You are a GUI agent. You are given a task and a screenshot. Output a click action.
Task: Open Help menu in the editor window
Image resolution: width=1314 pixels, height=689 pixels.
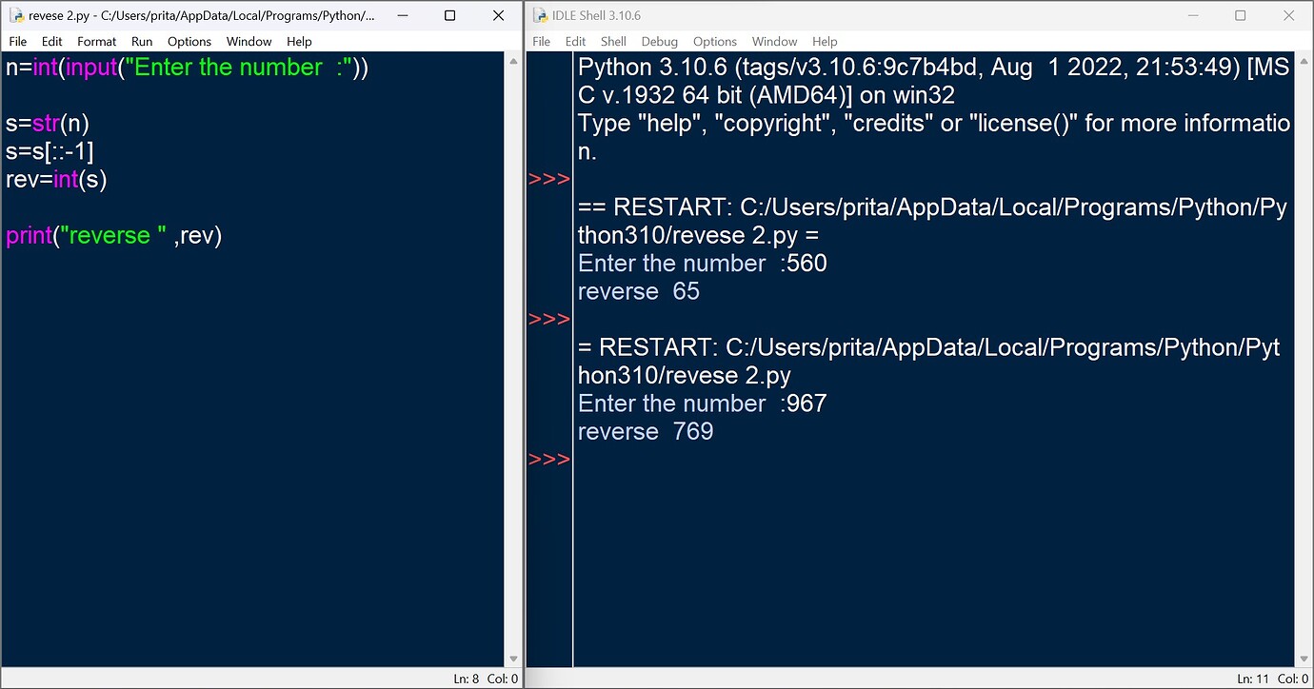(299, 42)
